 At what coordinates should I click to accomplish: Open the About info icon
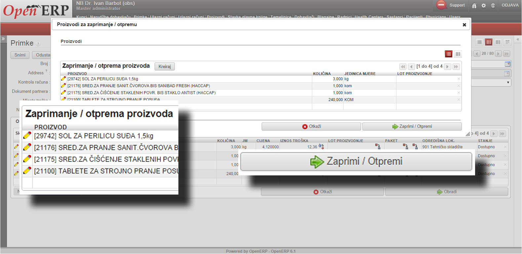click(493, 6)
